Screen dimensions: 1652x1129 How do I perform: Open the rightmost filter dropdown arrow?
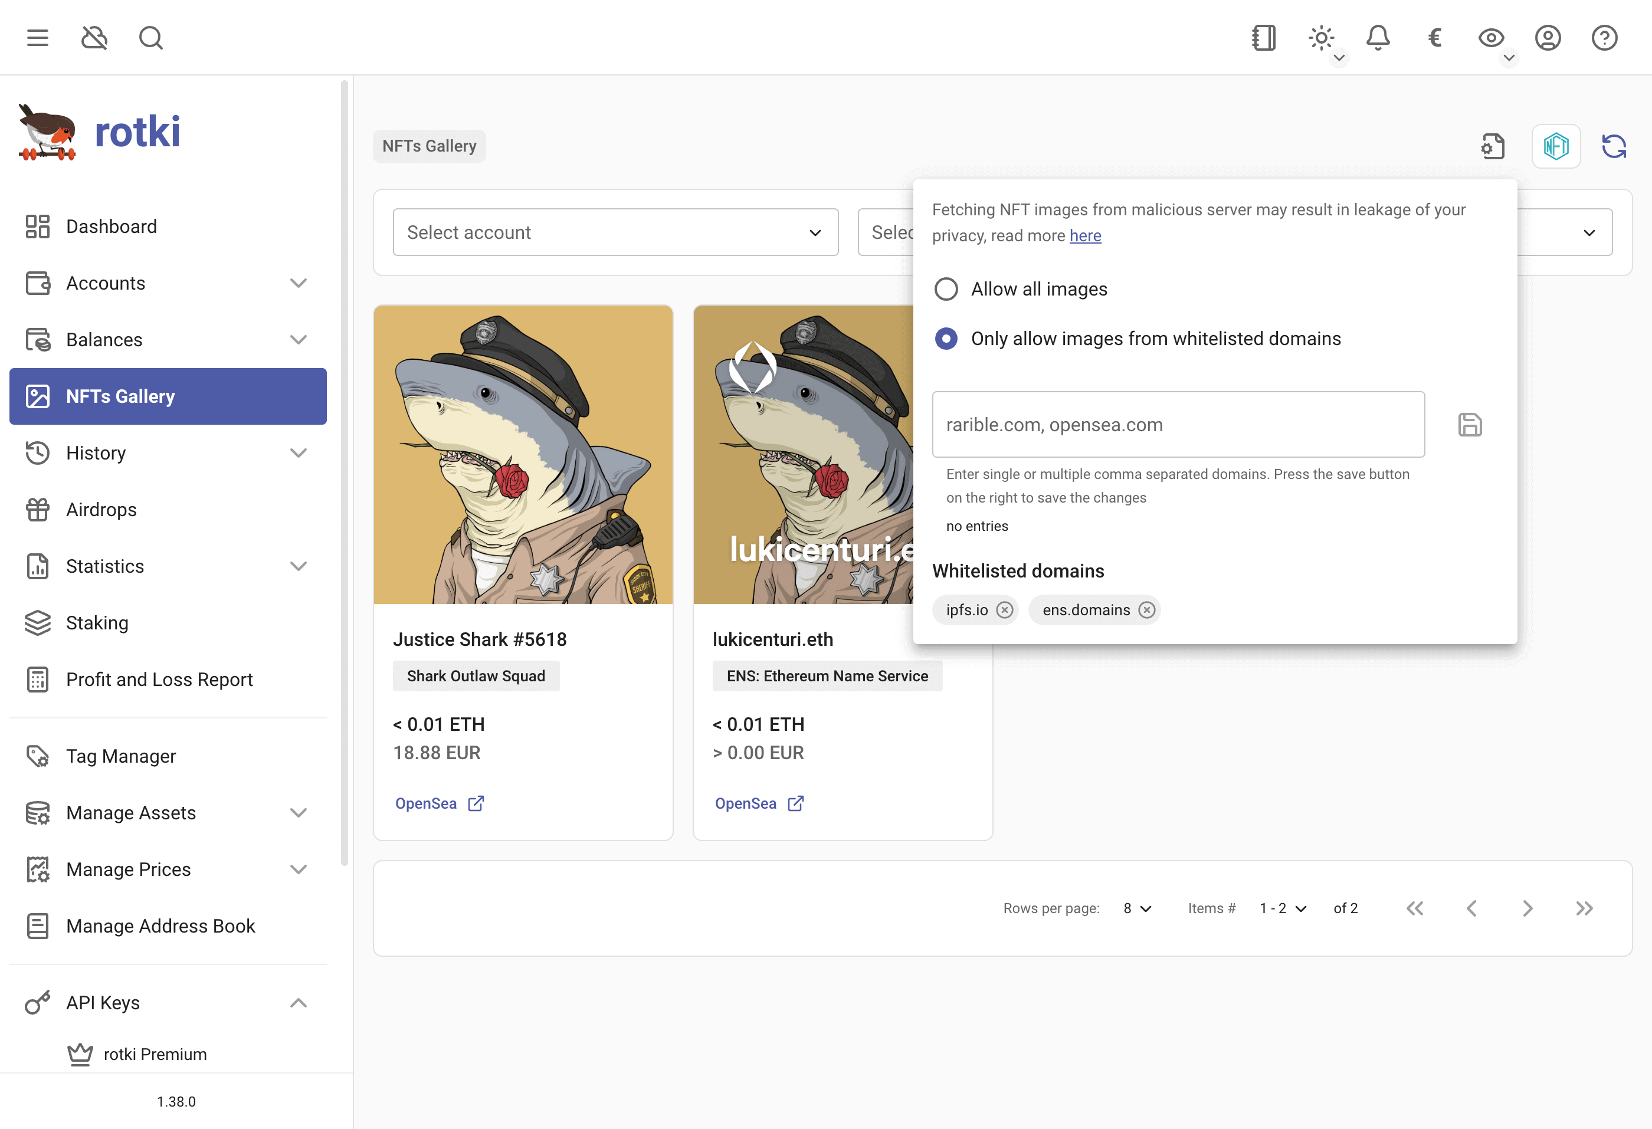[1589, 232]
